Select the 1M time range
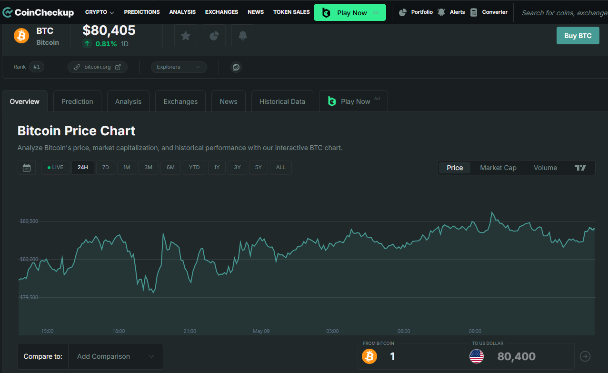 pos(127,168)
